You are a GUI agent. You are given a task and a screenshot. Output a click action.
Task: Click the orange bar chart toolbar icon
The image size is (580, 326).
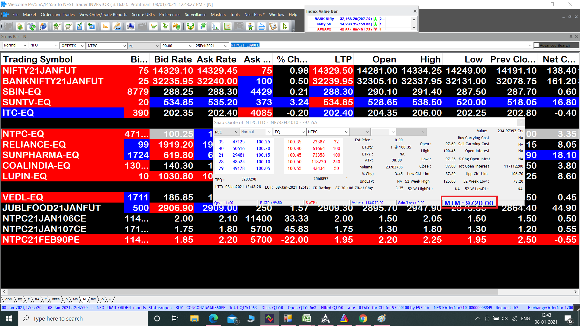click(105, 27)
